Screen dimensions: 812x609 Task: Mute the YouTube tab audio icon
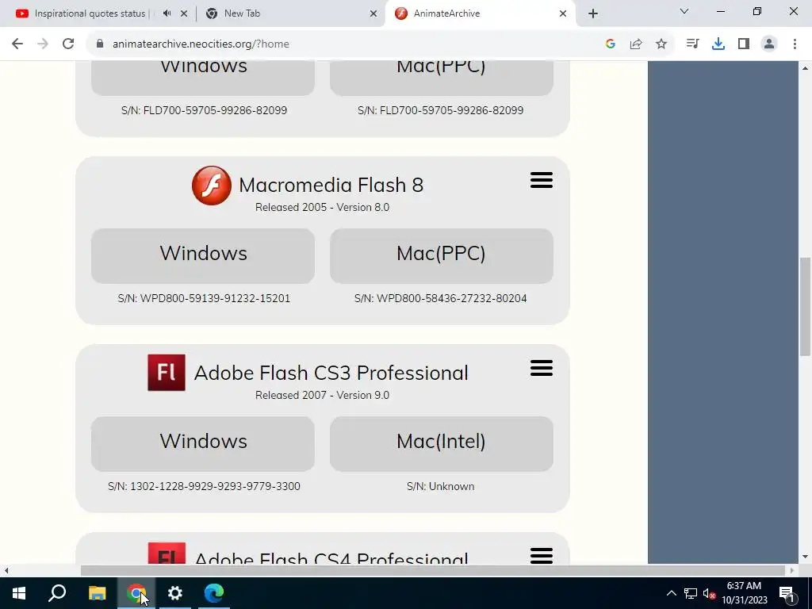click(x=167, y=13)
